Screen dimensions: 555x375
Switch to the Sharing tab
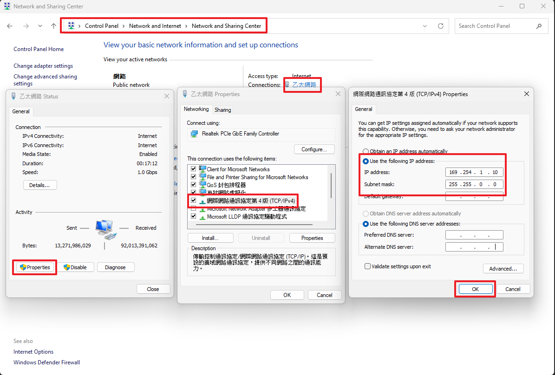(222, 110)
